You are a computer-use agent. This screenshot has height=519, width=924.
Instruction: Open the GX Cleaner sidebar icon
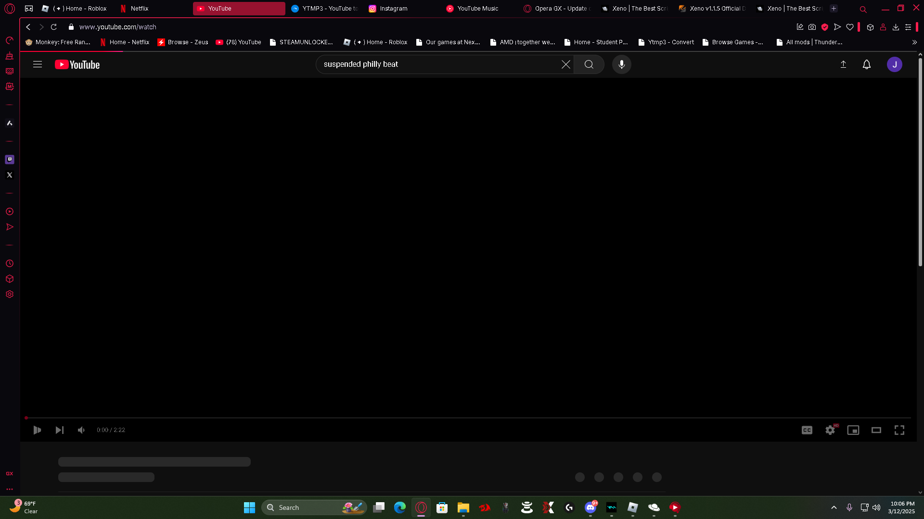coord(10,56)
